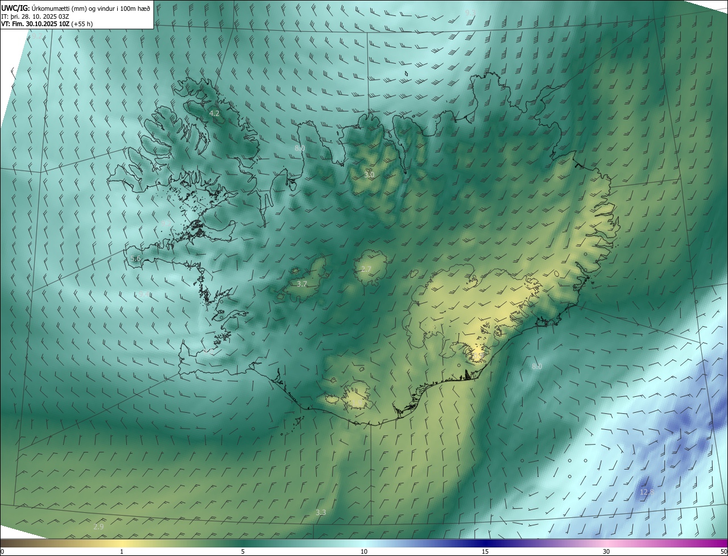Click the "IT: þri. 28. 10. 2025 03Z" line
Screen dimensions: 728x556
(35, 16)
